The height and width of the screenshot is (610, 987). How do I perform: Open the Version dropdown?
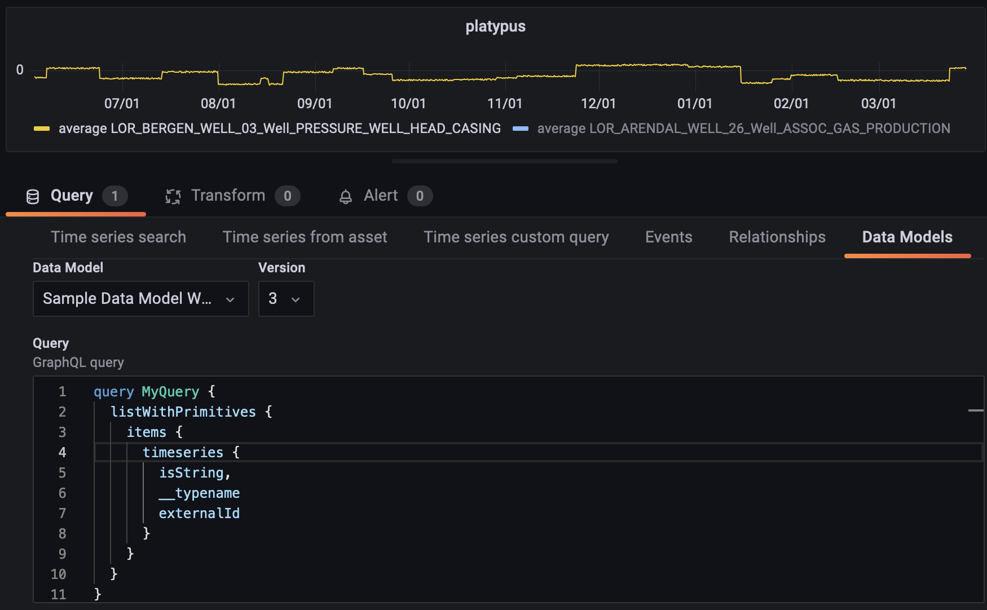[x=286, y=299]
